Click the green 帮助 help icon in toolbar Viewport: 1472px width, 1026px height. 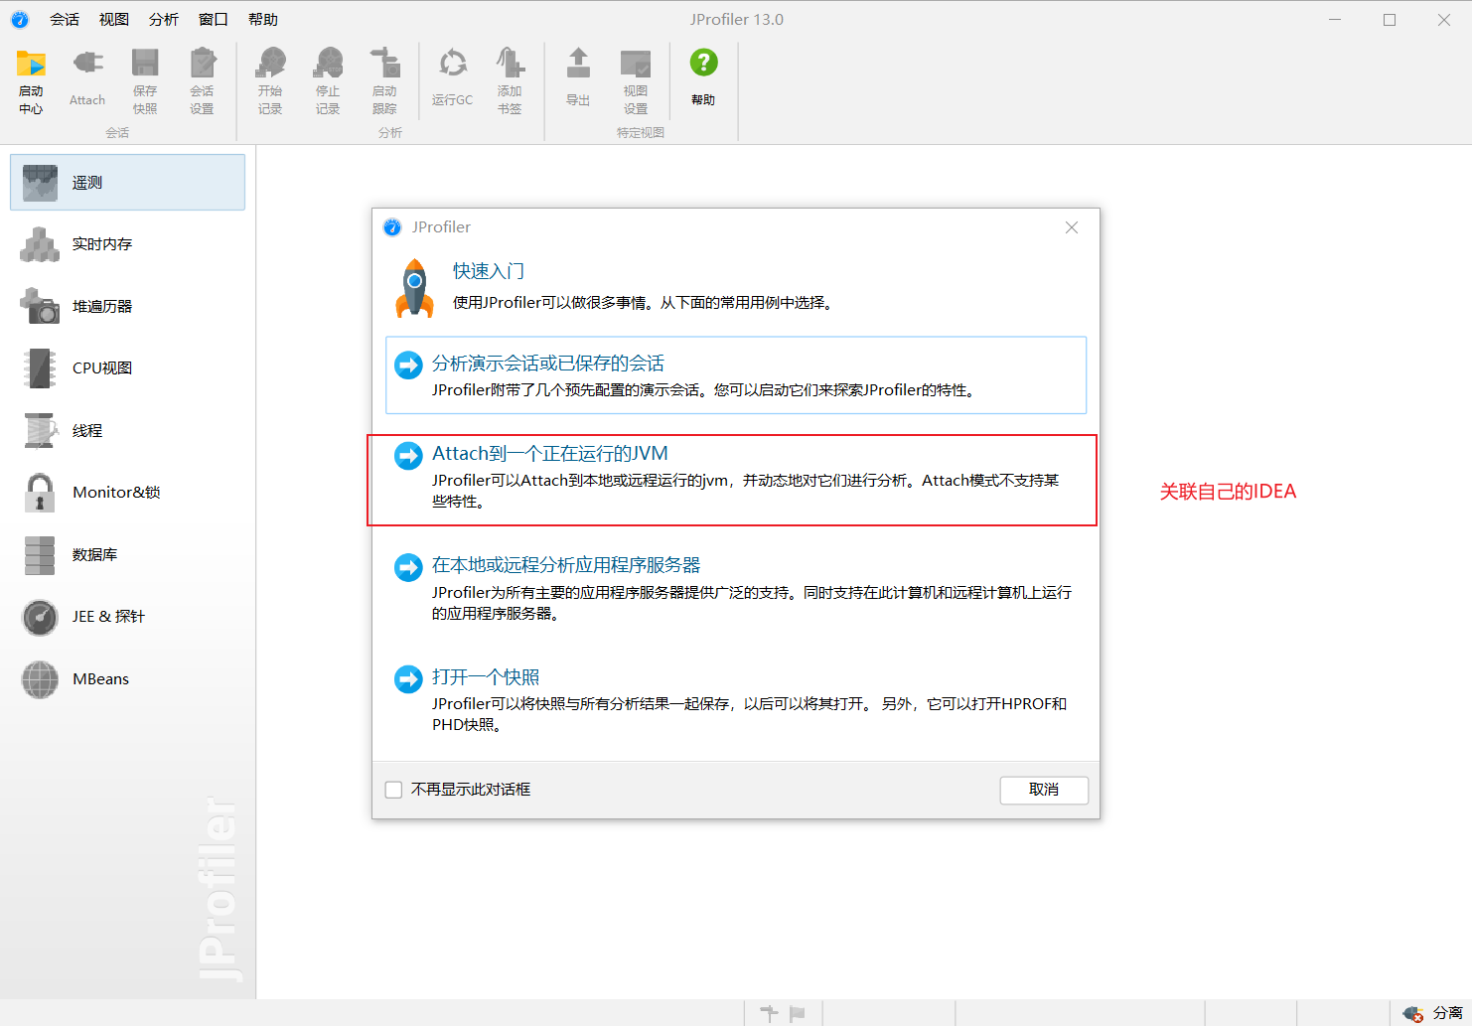[x=703, y=63]
